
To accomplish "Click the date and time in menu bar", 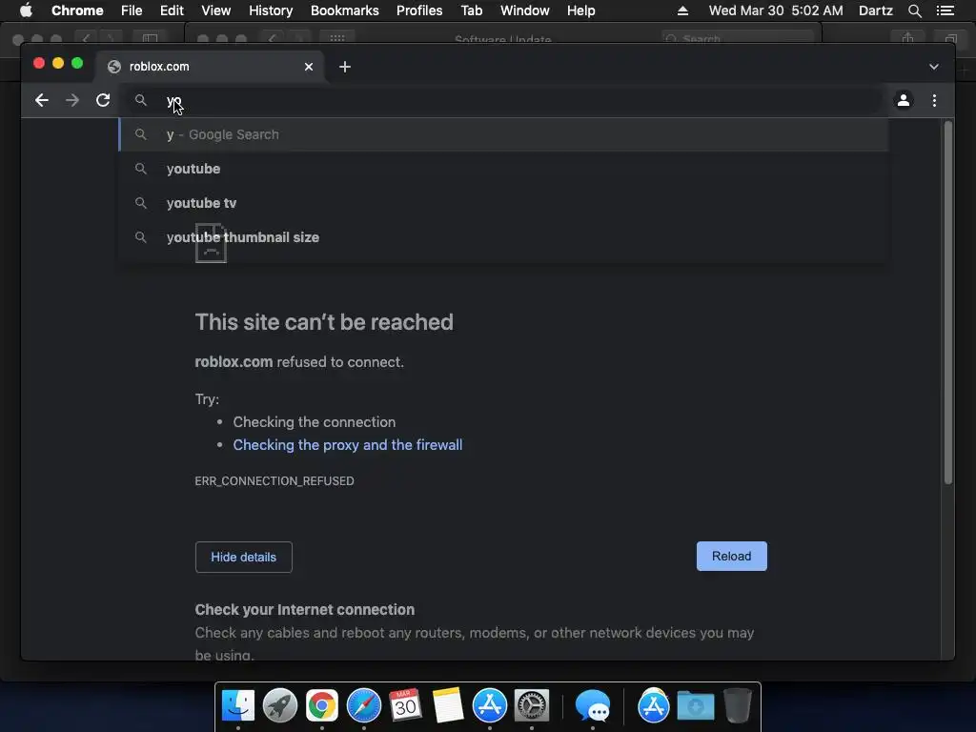I will tap(776, 10).
